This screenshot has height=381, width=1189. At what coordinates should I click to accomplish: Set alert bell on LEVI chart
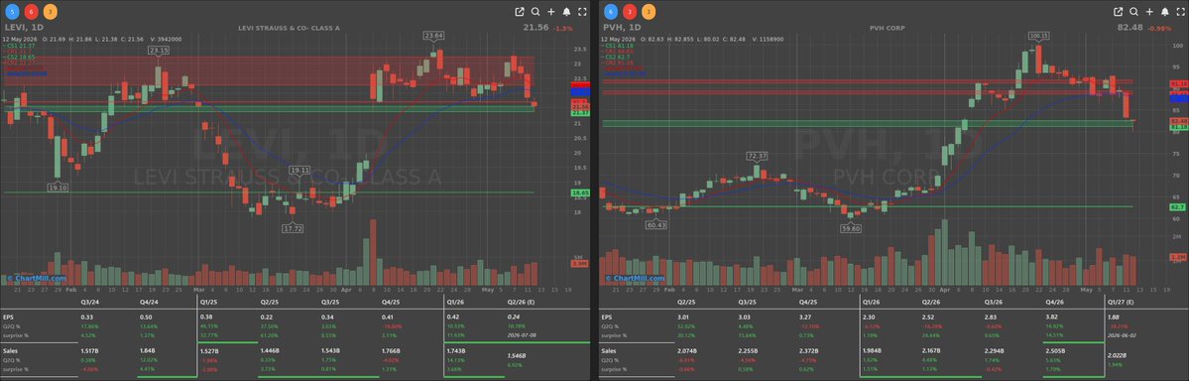pos(566,11)
